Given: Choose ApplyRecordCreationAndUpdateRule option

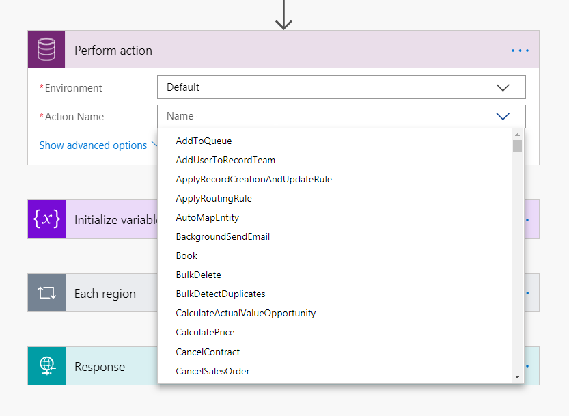Looking at the screenshot, I should [x=253, y=180].
